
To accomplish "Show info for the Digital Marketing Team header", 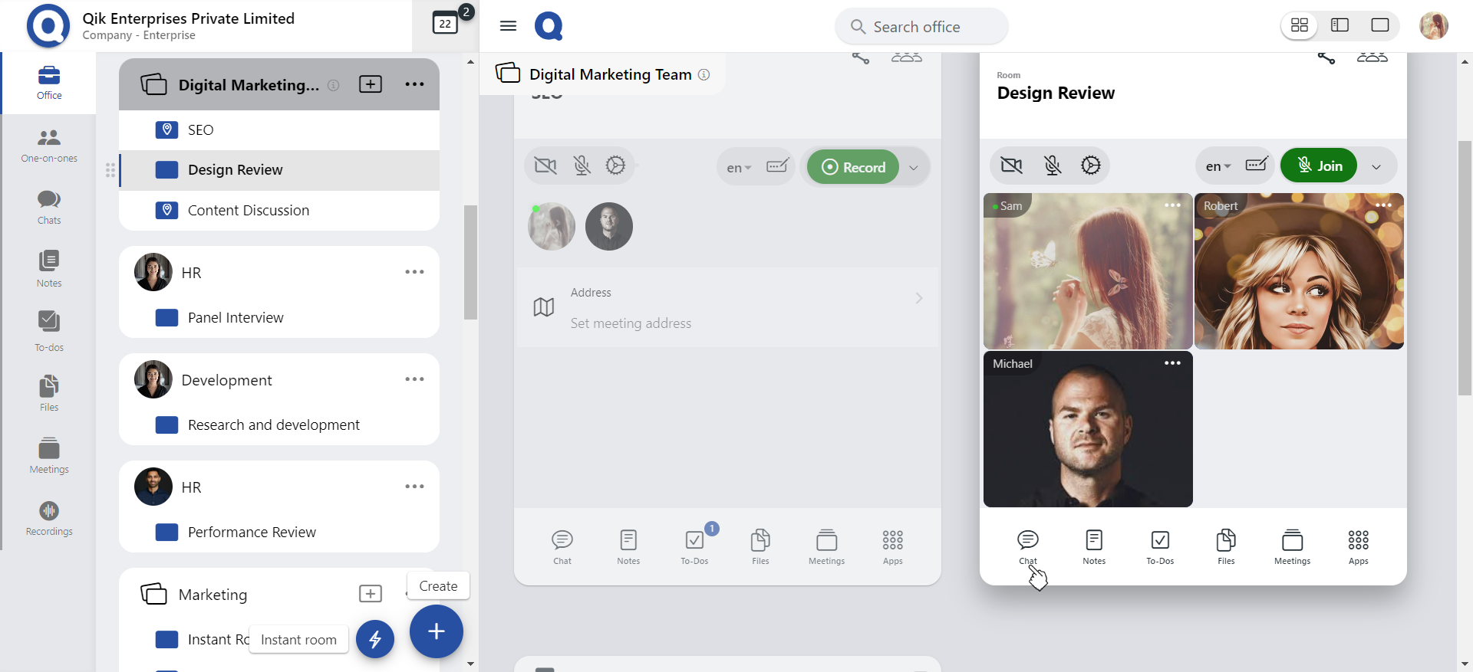I will pyautogui.click(x=704, y=74).
